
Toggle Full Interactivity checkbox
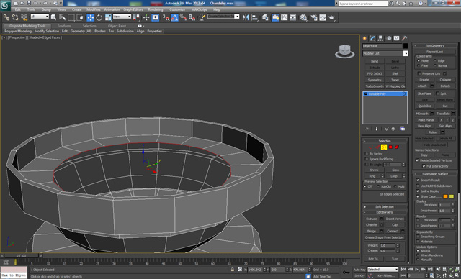tap(424, 166)
